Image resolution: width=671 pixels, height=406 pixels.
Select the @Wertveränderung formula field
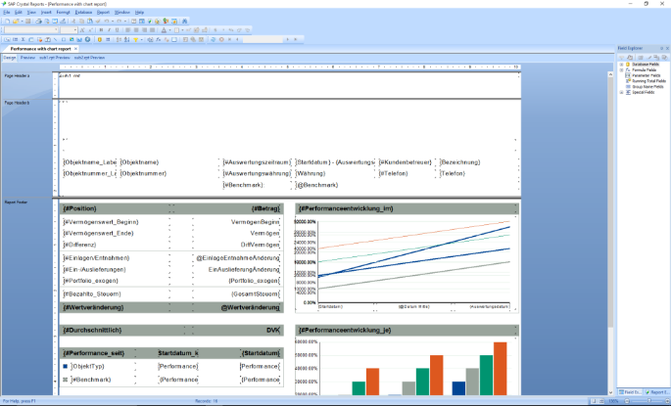[250, 307]
